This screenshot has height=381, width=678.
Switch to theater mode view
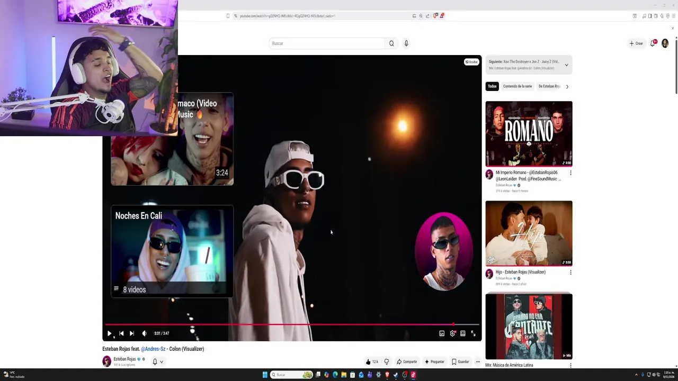tap(463, 333)
